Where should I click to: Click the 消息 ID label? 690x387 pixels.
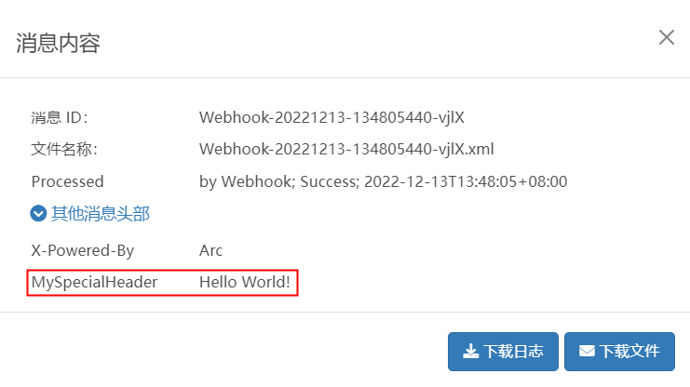60,117
